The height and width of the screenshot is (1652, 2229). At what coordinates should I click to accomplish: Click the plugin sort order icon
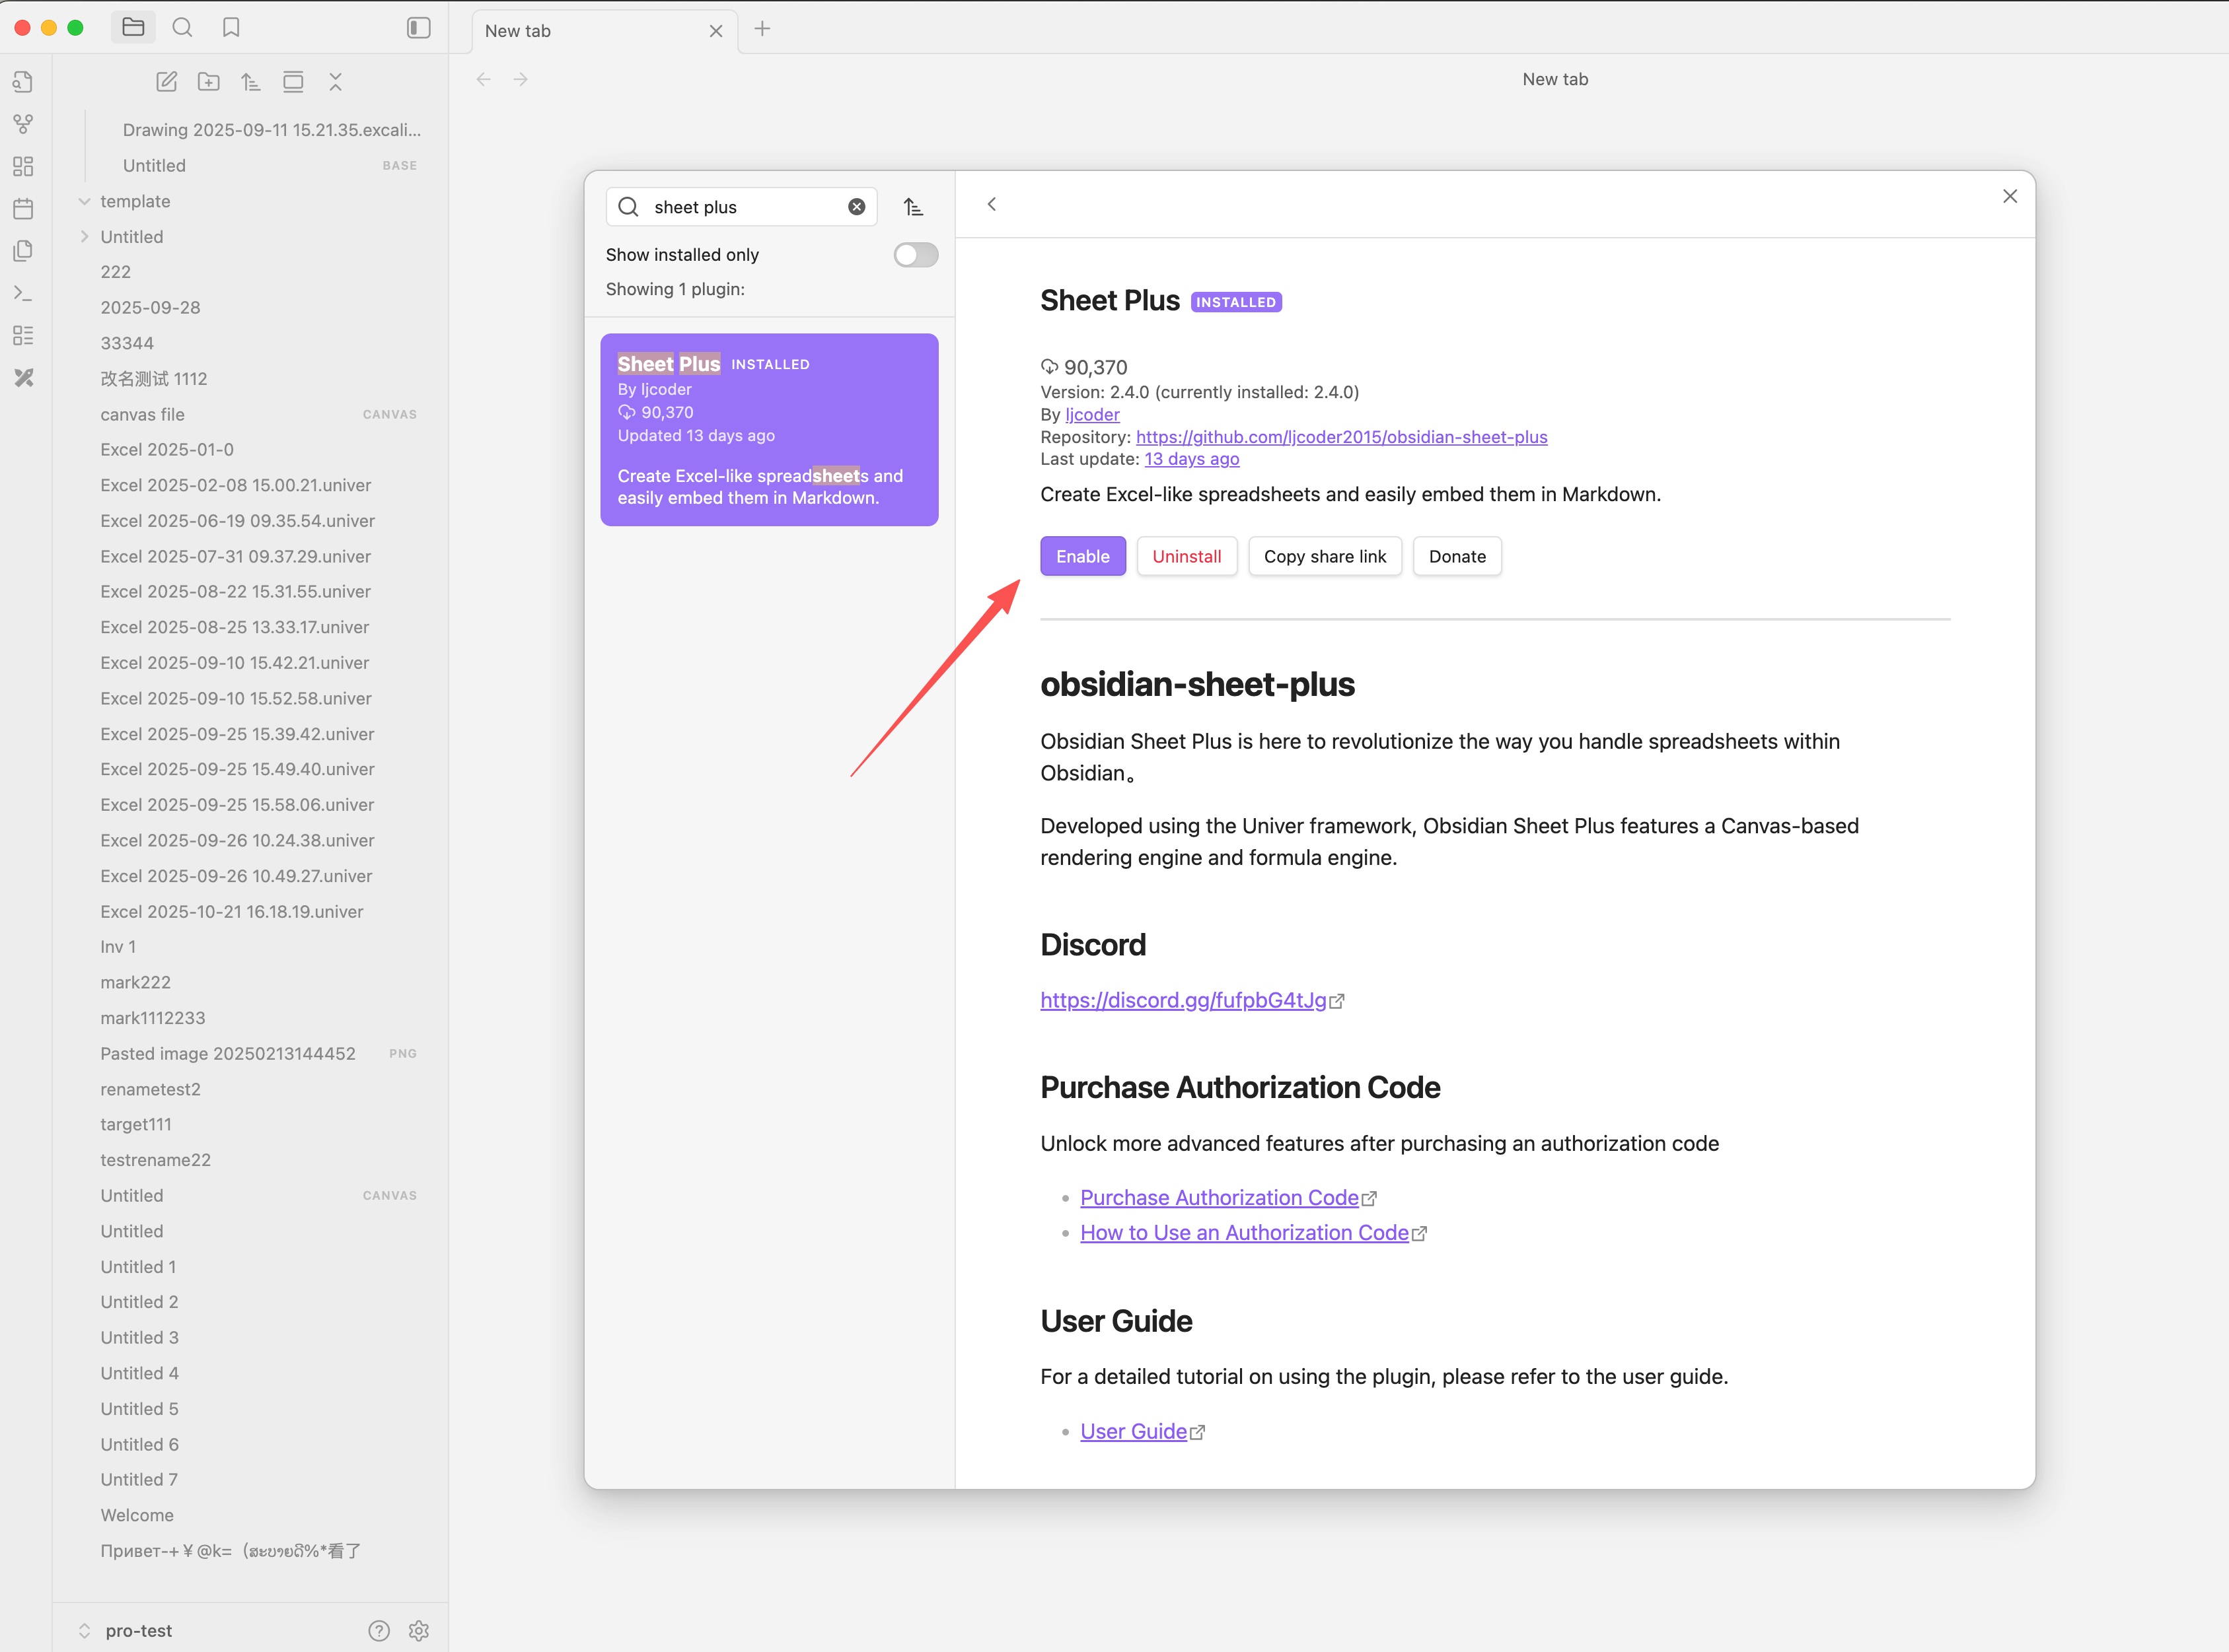(x=914, y=207)
